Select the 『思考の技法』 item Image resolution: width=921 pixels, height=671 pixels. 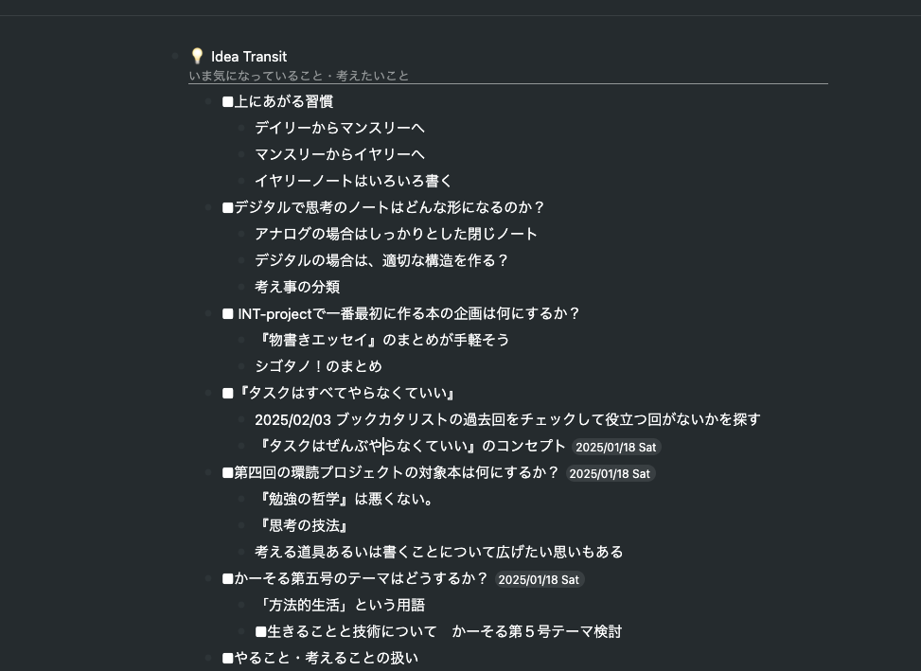[x=303, y=525]
